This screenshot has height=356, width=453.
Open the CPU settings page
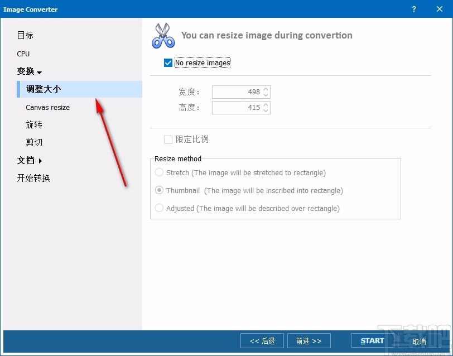[23, 54]
